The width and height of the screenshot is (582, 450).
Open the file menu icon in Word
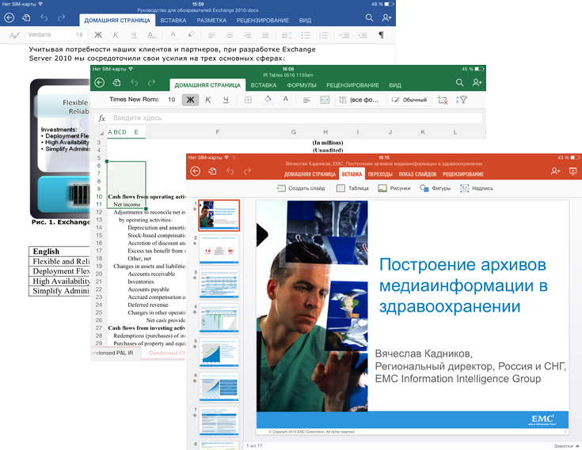[26, 17]
